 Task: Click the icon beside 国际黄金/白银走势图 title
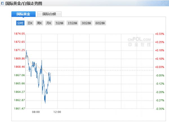(2, 3)
